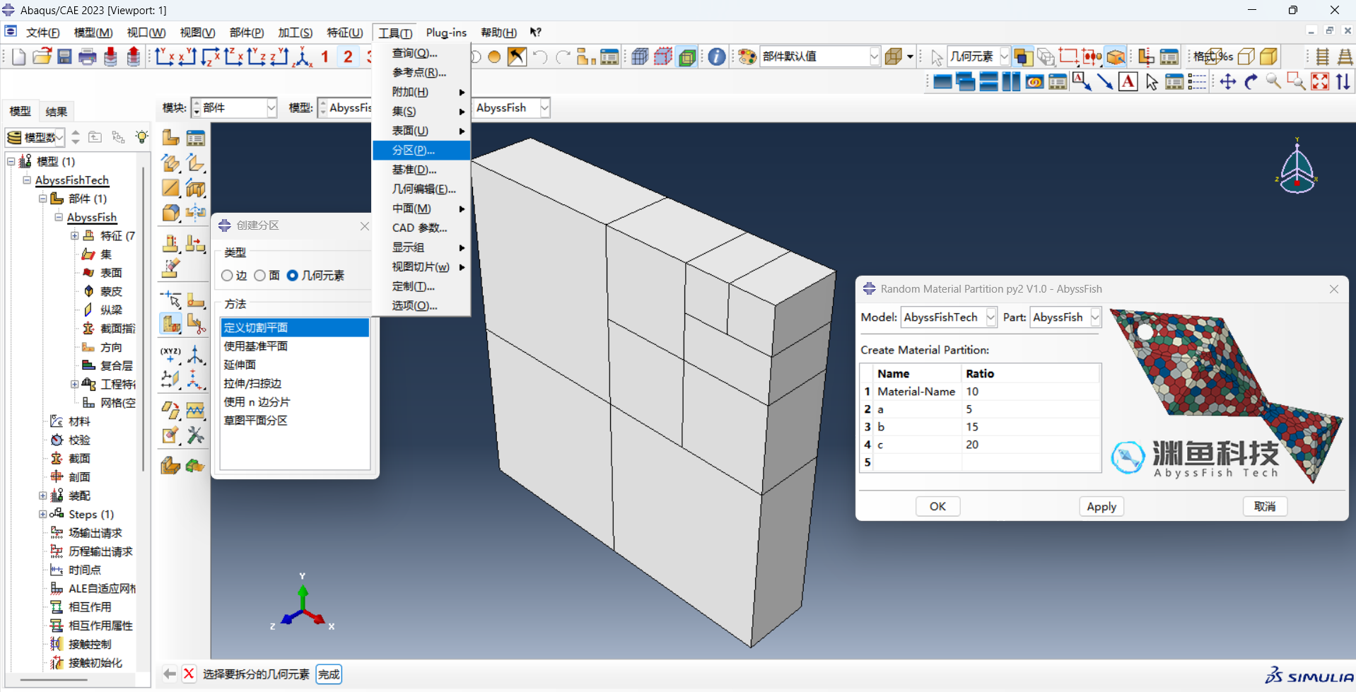Select the magnifier Zoom view tool
The width and height of the screenshot is (1356, 692).
1274,82
